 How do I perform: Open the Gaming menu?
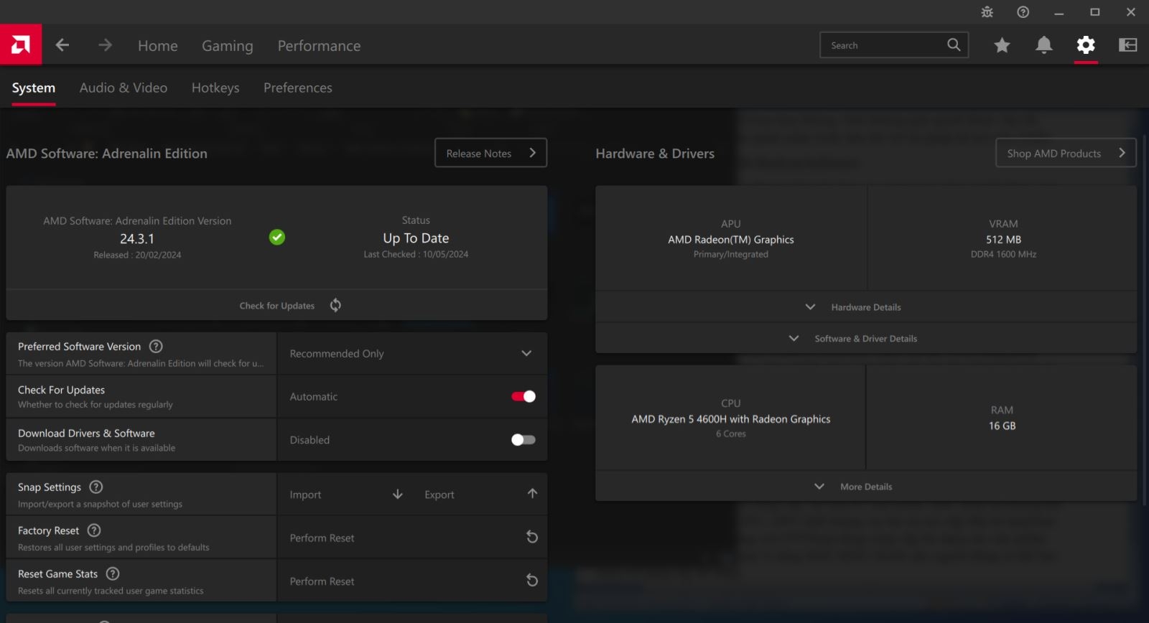pos(227,46)
